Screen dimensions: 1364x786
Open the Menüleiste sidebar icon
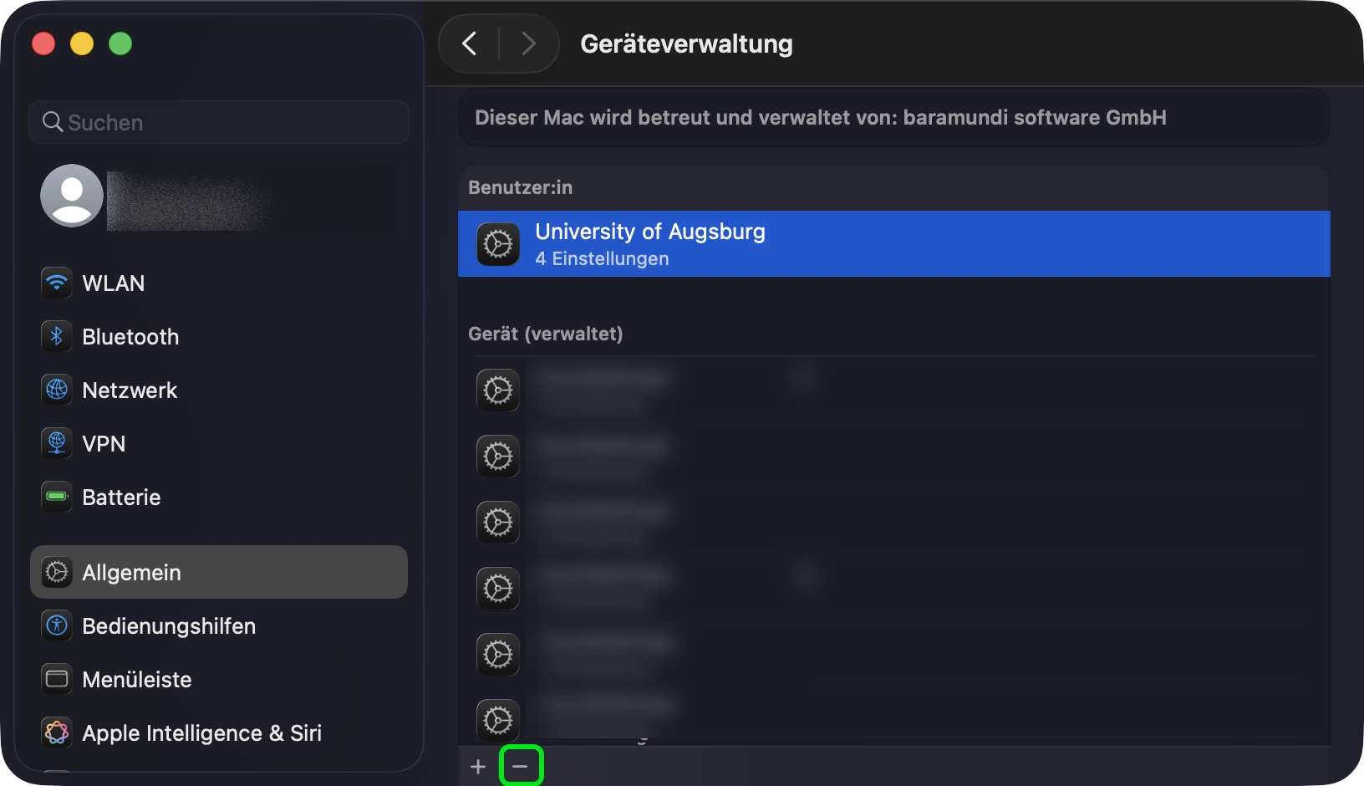pos(57,680)
